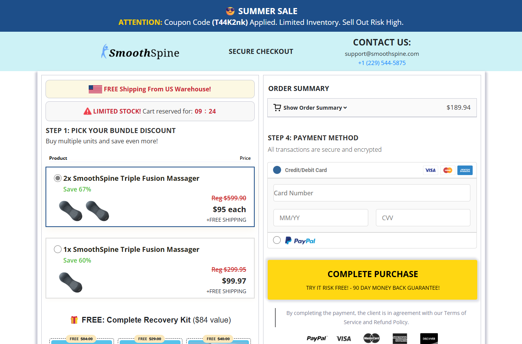Click the Amex icon in Credit/Debit row

coord(465,170)
